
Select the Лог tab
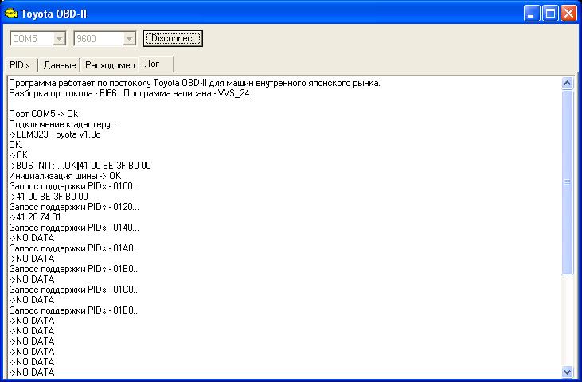click(152, 64)
